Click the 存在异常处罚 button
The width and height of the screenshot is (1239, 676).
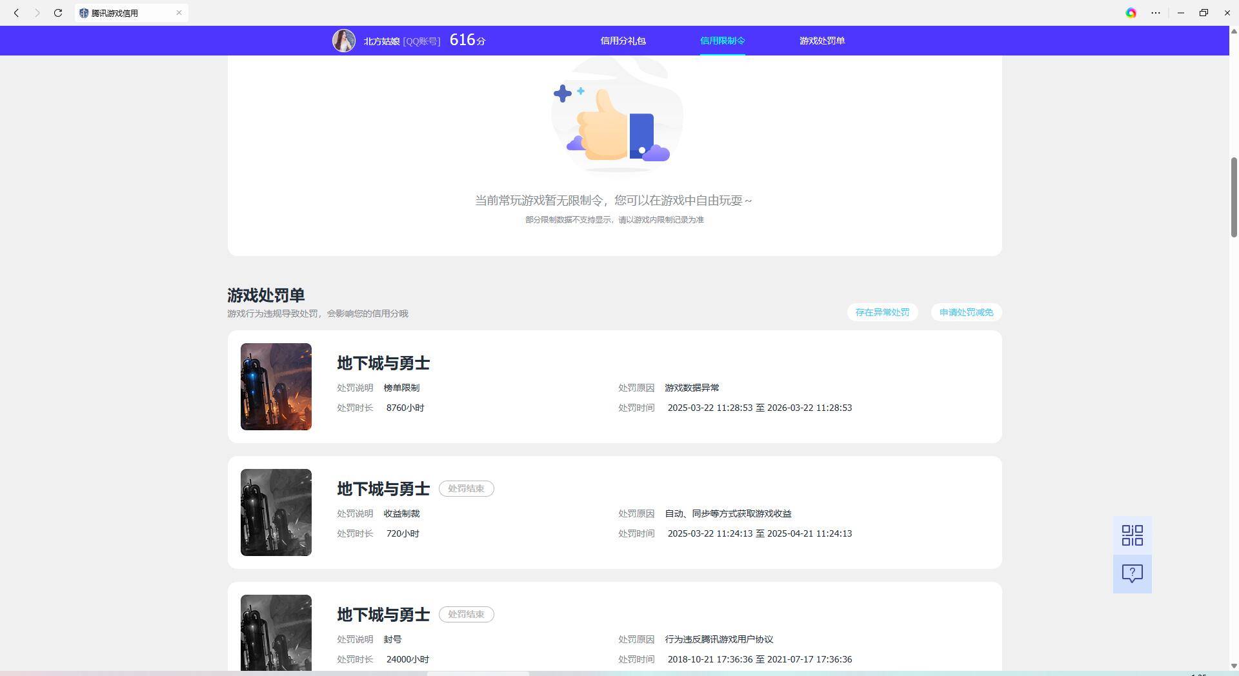pos(882,312)
